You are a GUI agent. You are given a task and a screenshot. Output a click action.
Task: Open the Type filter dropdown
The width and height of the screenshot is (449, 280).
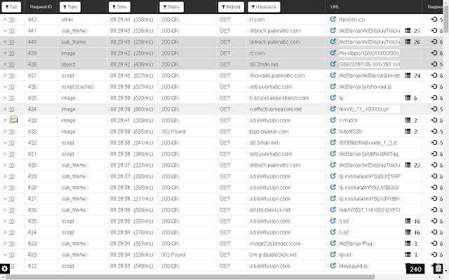[x=70, y=7]
